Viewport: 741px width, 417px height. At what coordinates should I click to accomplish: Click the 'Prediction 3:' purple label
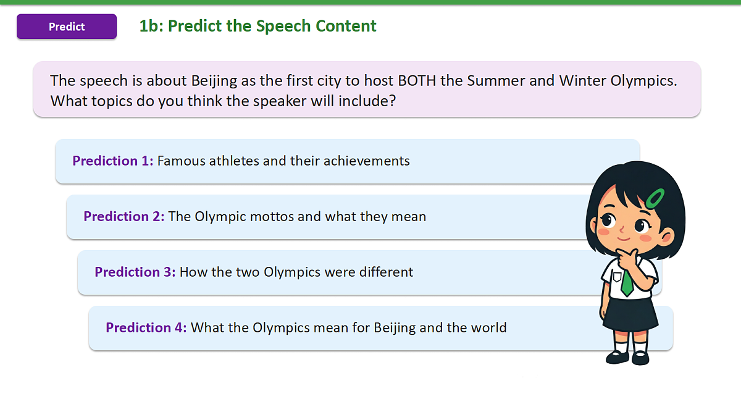pyautogui.click(x=135, y=272)
